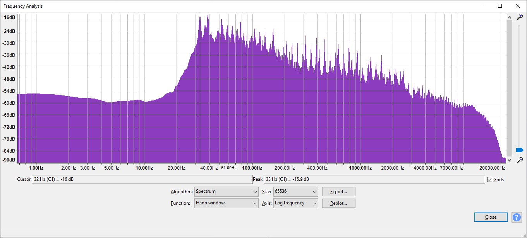Click the zoom out magnifier icon
The height and width of the screenshot is (238, 527).
[x=520, y=160]
